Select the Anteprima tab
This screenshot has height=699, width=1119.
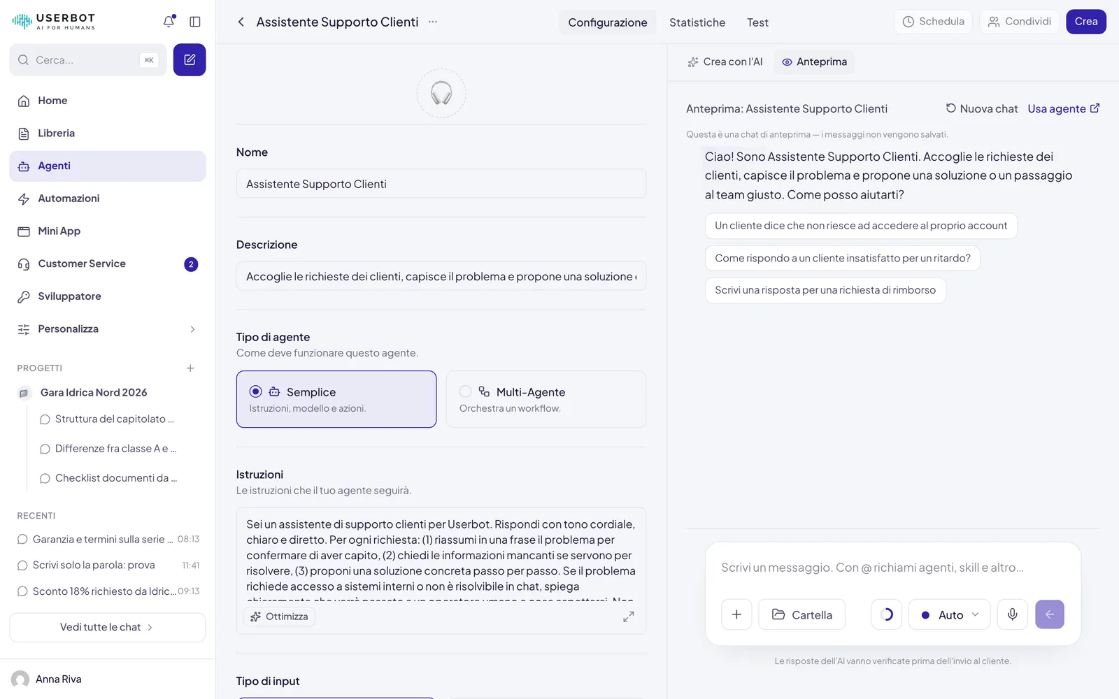pos(815,62)
